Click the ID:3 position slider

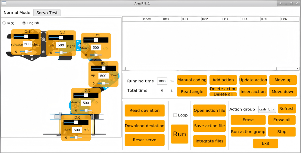point(96,40)
